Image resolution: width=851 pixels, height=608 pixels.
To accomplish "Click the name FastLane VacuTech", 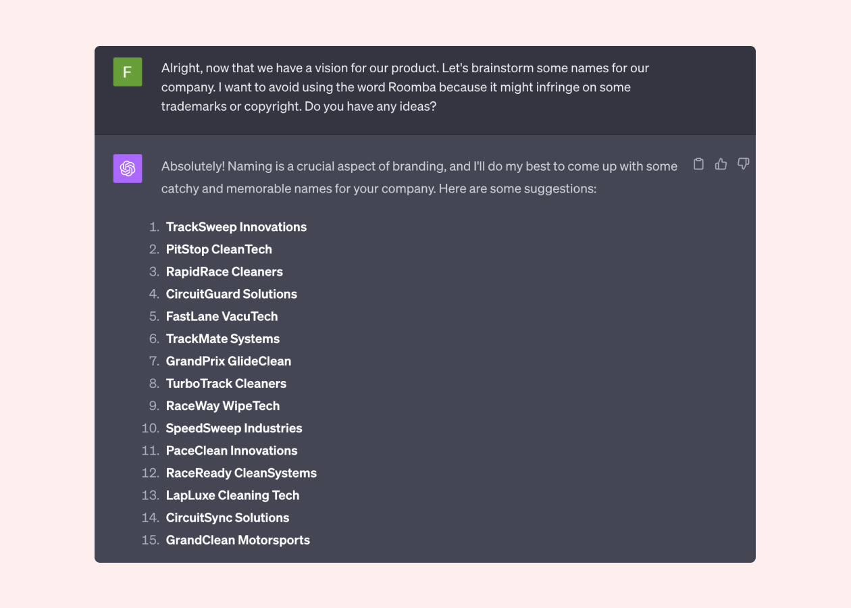I will point(222,316).
